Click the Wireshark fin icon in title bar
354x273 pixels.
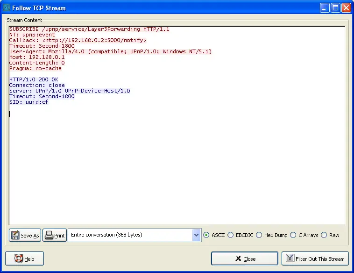(x=6, y=8)
